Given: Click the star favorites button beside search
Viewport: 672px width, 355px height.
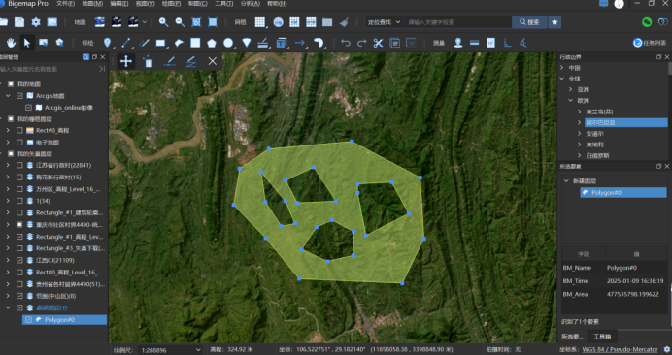Looking at the screenshot, I should [554, 22].
